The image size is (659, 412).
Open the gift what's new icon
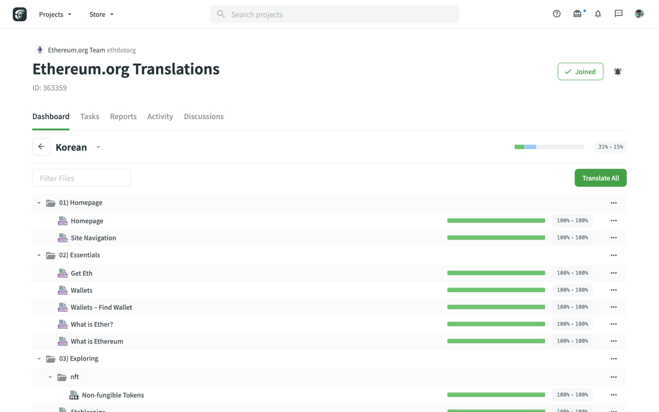coord(577,14)
